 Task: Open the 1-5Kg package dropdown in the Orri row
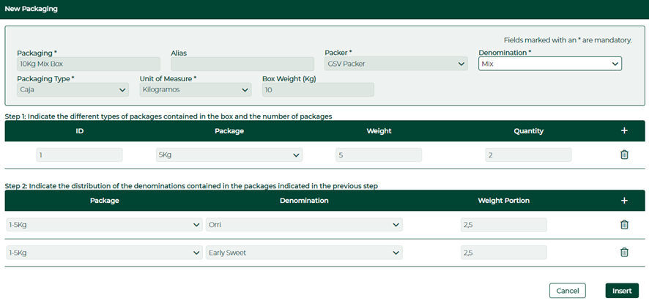point(104,225)
